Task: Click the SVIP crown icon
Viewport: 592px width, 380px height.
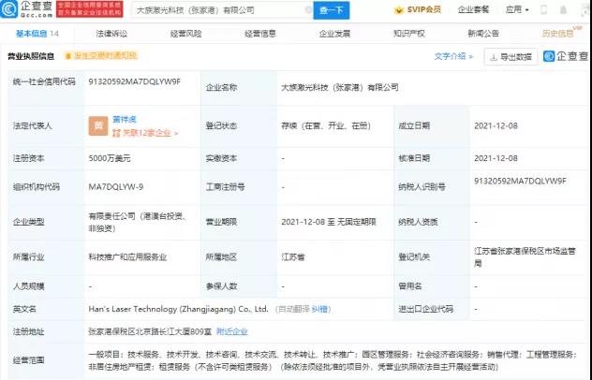Action: coord(399,10)
